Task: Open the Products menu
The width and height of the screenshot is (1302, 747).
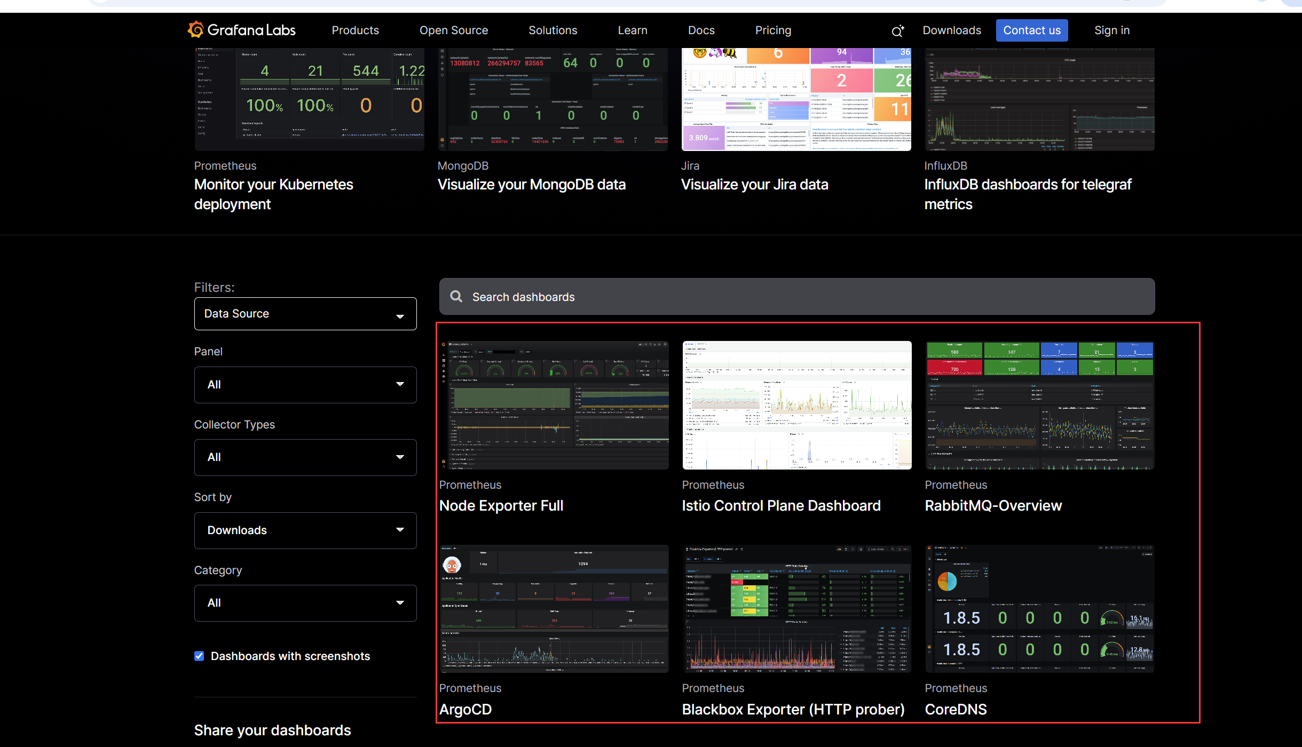Action: click(x=355, y=30)
